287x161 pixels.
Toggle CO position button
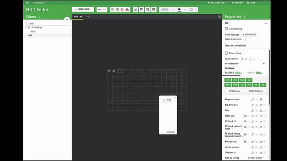pyautogui.click(x=242, y=85)
